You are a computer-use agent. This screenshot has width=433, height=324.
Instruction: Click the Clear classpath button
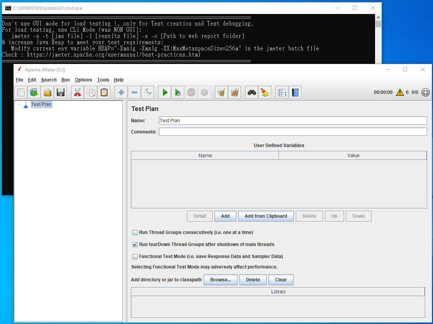pyautogui.click(x=281, y=280)
